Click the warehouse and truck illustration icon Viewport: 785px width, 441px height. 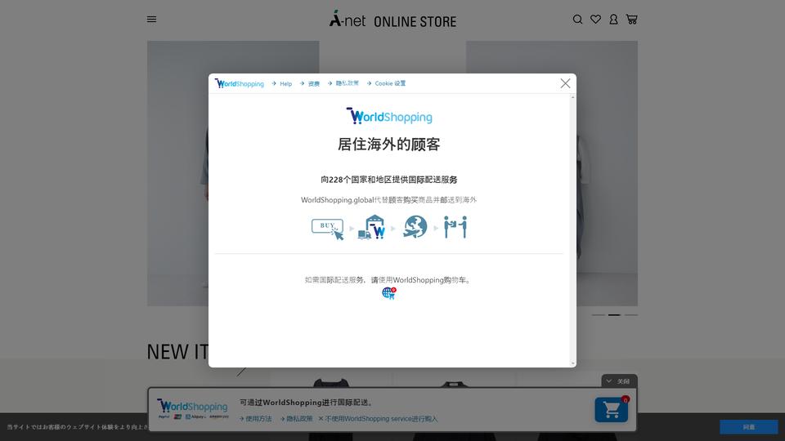pyautogui.click(x=371, y=228)
